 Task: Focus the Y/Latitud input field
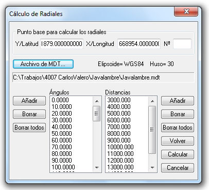62,44
